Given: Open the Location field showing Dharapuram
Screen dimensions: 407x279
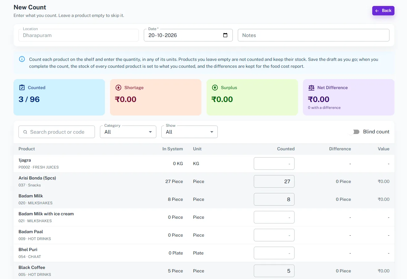Looking at the screenshot, I should 79,35.
